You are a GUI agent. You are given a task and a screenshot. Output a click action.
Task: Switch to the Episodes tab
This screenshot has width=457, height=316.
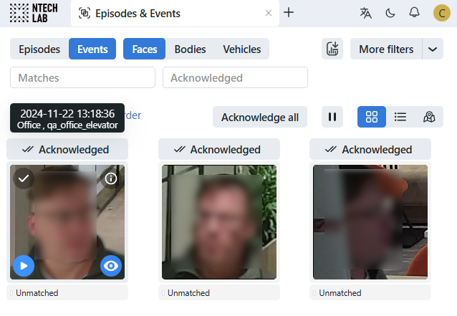(x=39, y=49)
